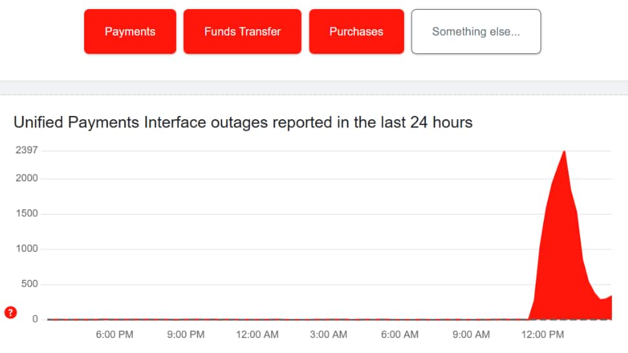Viewport: 628px width, 353px height.
Task: Click the 2397 y-axis maximum label
Action: coord(27,150)
